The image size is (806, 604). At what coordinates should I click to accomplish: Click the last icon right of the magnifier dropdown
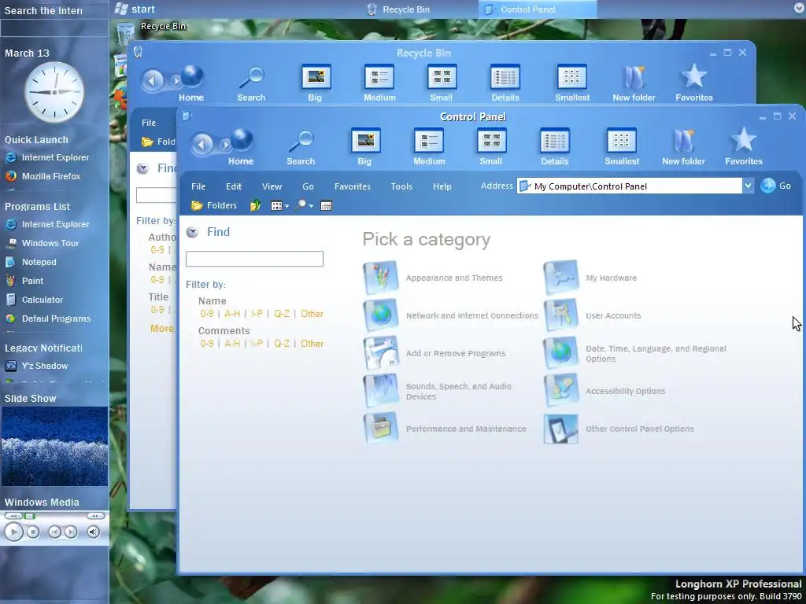click(x=326, y=206)
